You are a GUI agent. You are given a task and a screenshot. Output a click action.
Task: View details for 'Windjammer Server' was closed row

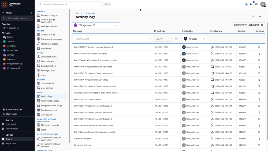259,67
